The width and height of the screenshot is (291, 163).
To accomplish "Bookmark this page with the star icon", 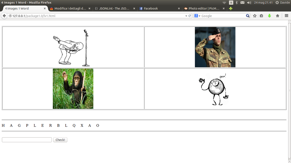I will coord(255,16).
